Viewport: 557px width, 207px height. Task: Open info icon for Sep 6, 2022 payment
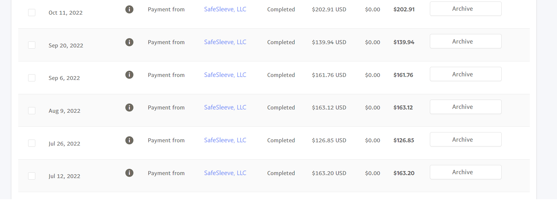coord(129,75)
